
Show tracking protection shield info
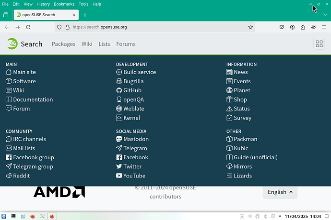tap(59, 27)
